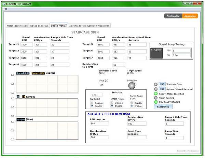205x158 pixels.
Task: Click the Target 2 Speed RPM field
Action: tap(27, 52)
